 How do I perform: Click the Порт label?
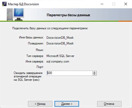(40, 67)
